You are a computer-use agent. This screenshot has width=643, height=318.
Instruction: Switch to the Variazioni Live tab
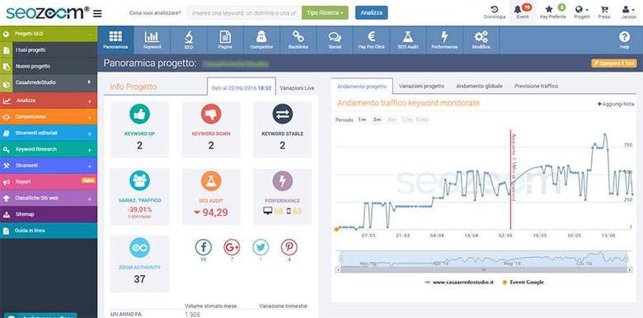297,87
